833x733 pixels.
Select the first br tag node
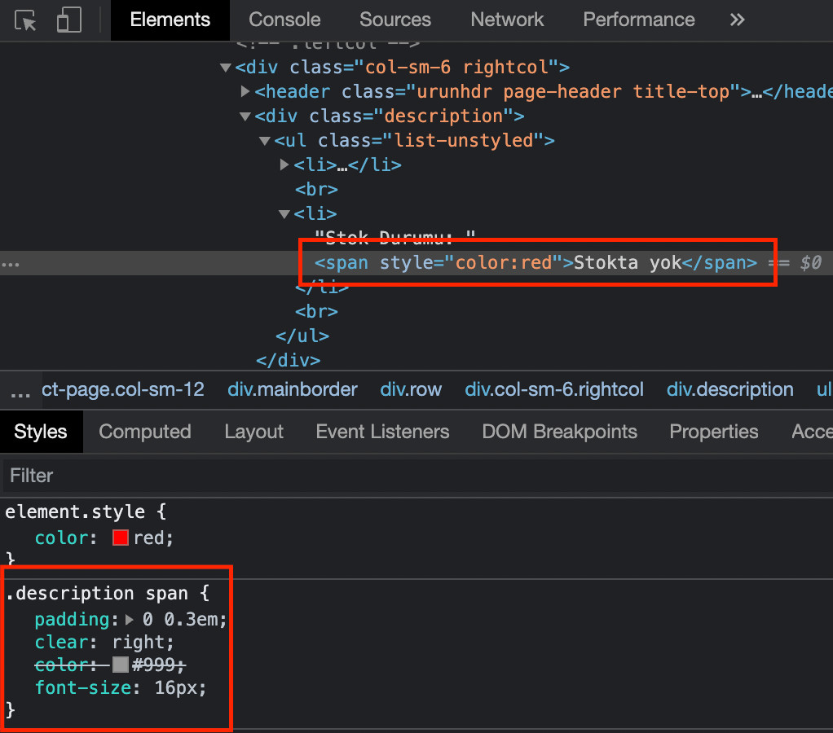pyautogui.click(x=316, y=190)
